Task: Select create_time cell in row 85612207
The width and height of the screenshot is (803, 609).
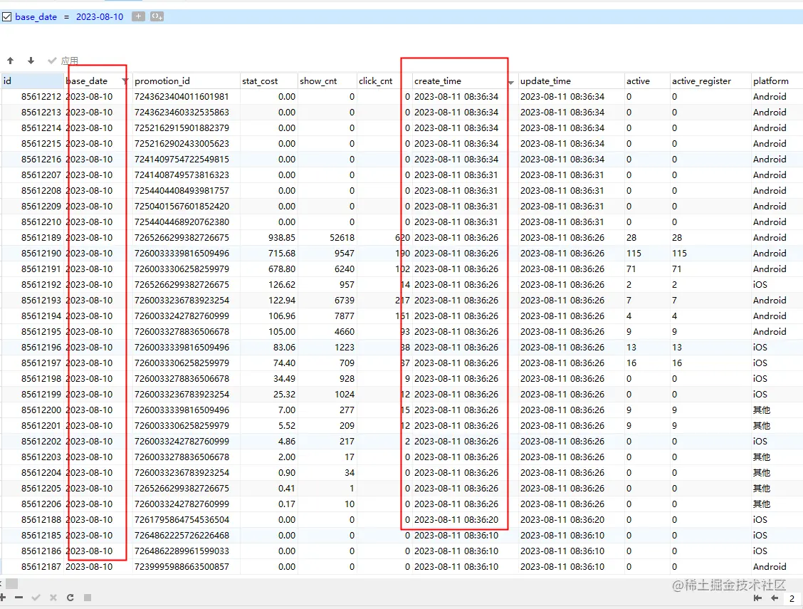Action: (464, 175)
